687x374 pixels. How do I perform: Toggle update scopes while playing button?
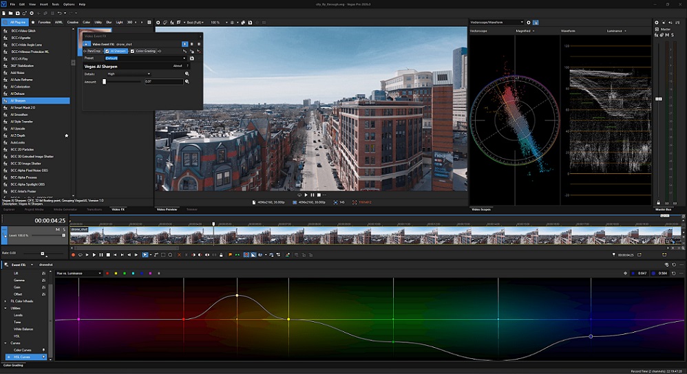click(536, 22)
